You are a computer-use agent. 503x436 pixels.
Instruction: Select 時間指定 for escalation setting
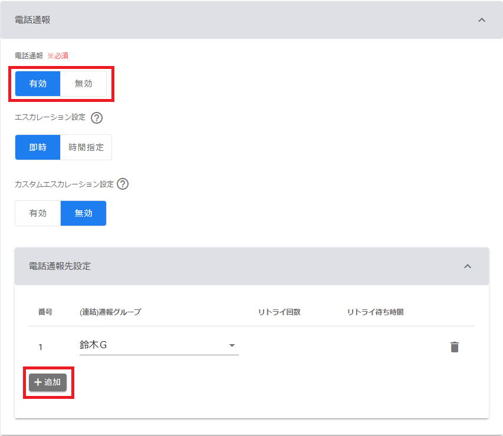pos(86,147)
